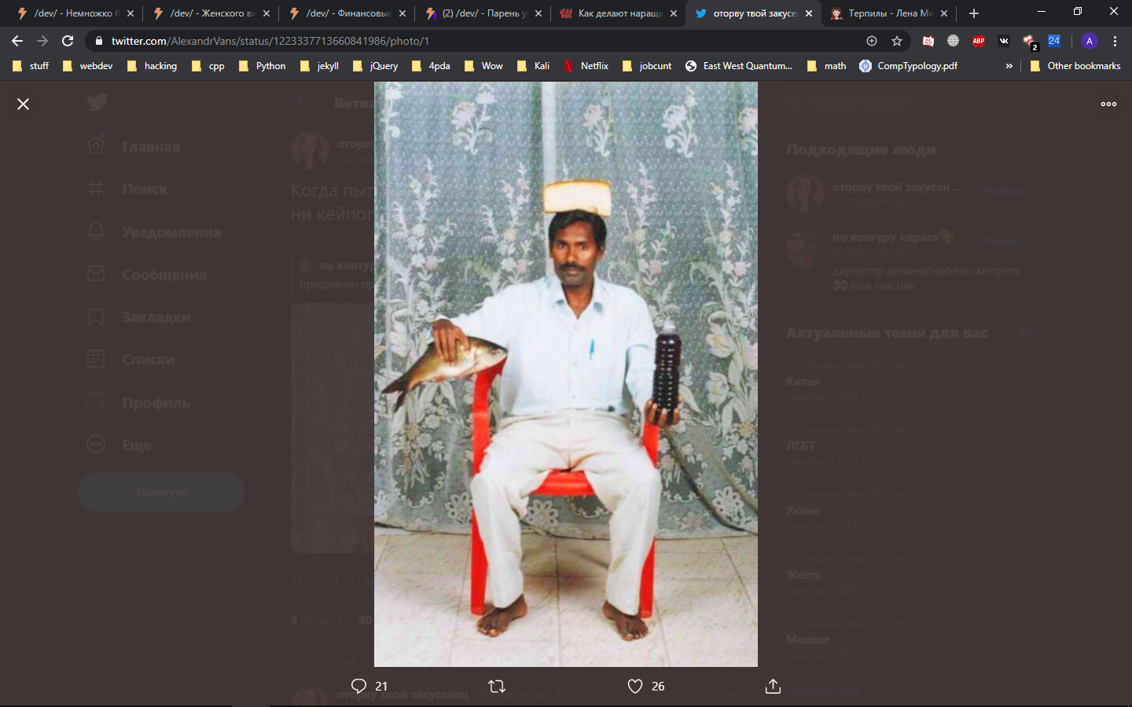Screen dimensions: 1132x707
Task: Open the blue 24 extension
Action: pos(1054,41)
